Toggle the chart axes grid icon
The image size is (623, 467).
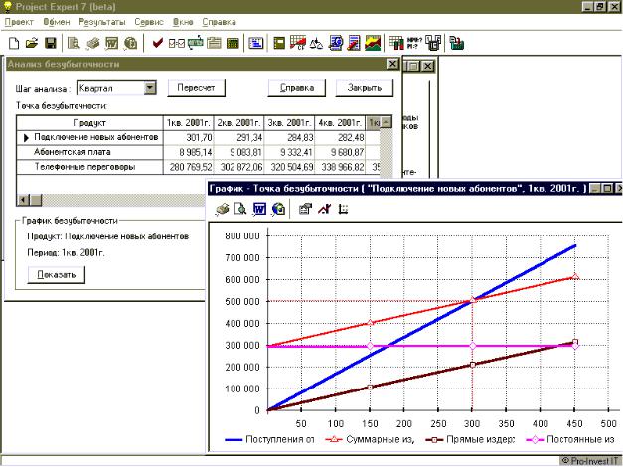(x=343, y=209)
